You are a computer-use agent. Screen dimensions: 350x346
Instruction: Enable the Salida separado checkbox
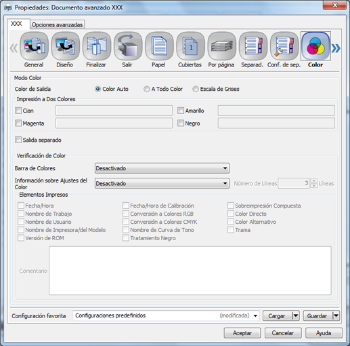point(18,140)
